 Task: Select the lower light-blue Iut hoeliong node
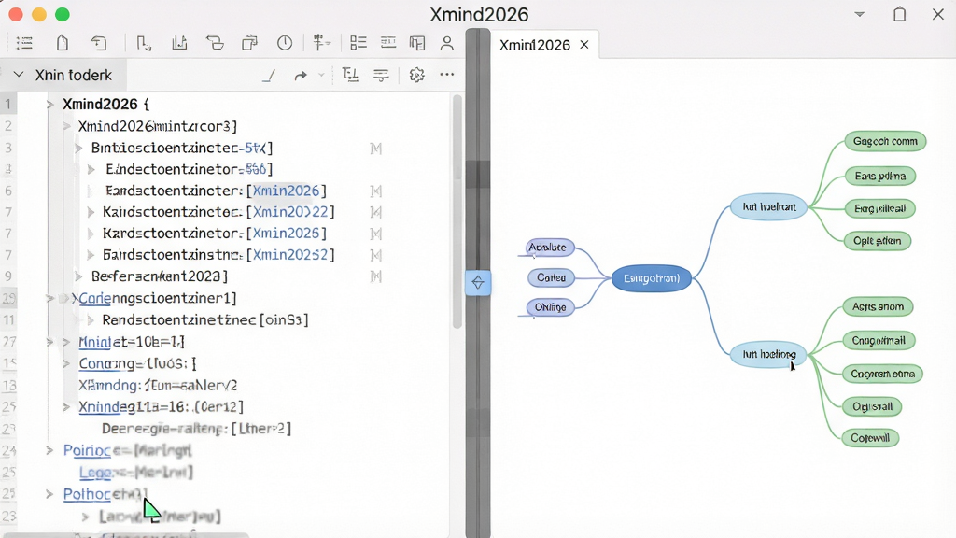[768, 354]
